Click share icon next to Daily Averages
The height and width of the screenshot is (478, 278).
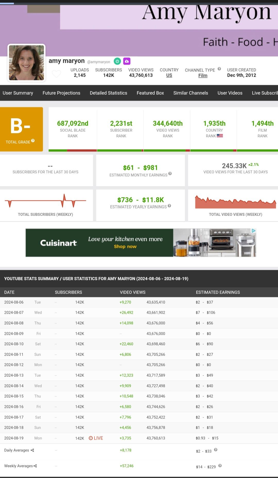32,450
